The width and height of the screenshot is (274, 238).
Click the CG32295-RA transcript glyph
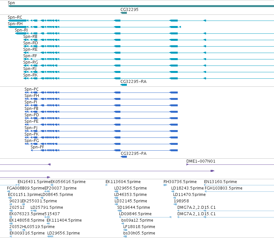pos(124,85)
